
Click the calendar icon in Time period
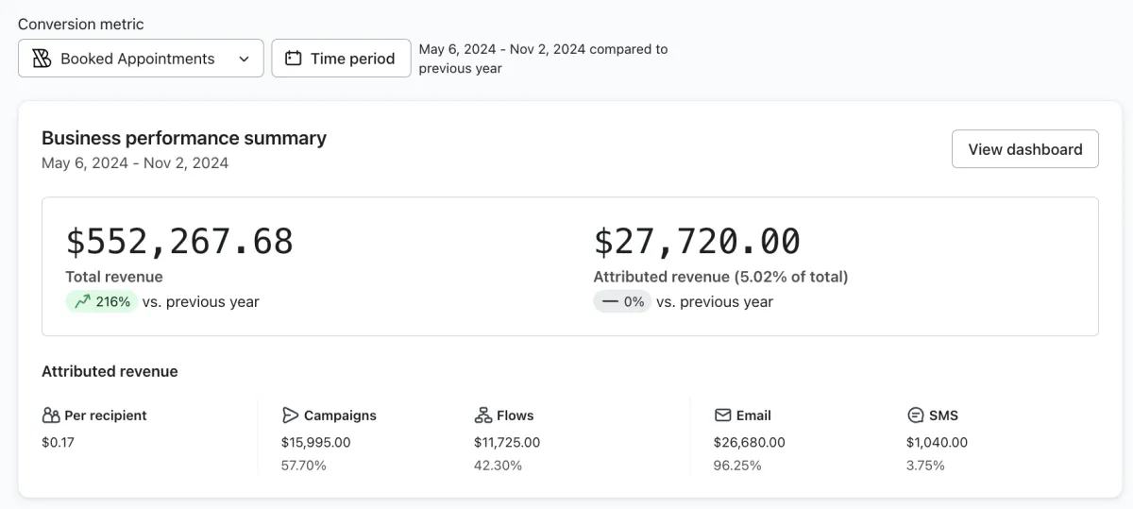tap(294, 59)
